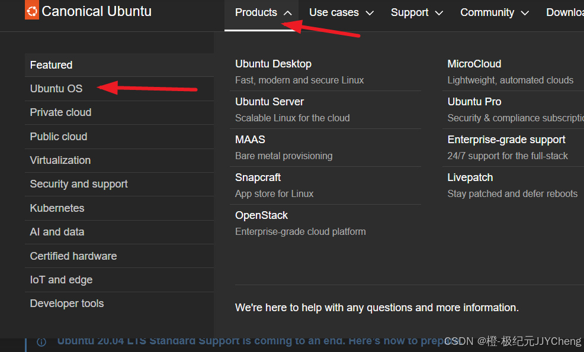
Task: Expand the Use cases menu chevron
Action: 370,13
